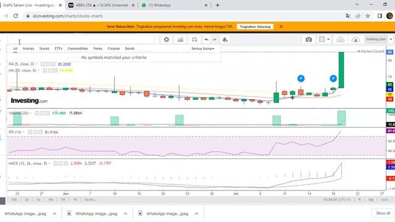Bookmark this page with star icon
This screenshot has height=222, width=395.
pos(368,16)
